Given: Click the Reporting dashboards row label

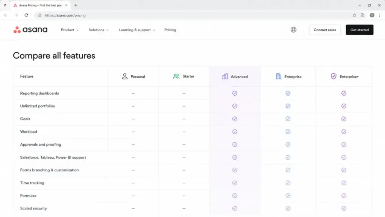Looking at the screenshot, I should pos(39,93).
